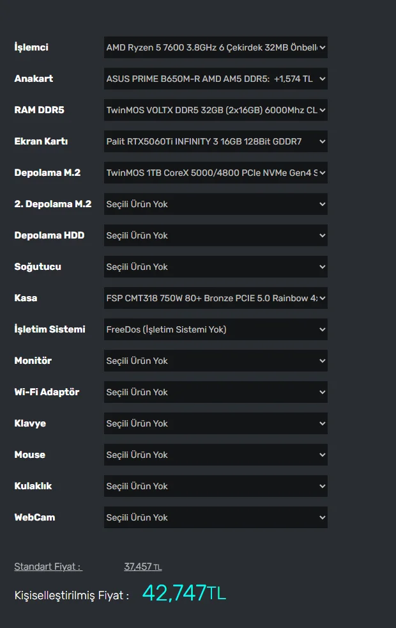
Task: Click the 2. Depolama M.2 label
Action: (x=53, y=204)
